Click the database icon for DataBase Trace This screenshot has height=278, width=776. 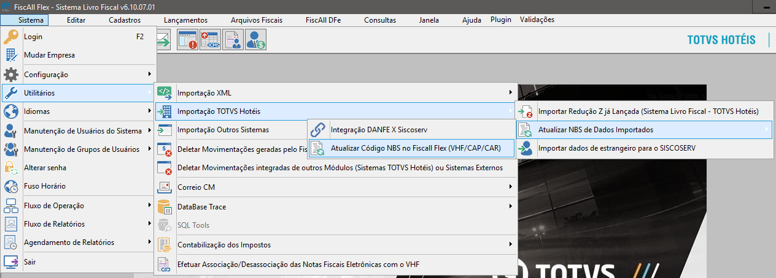click(x=165, y=206)
